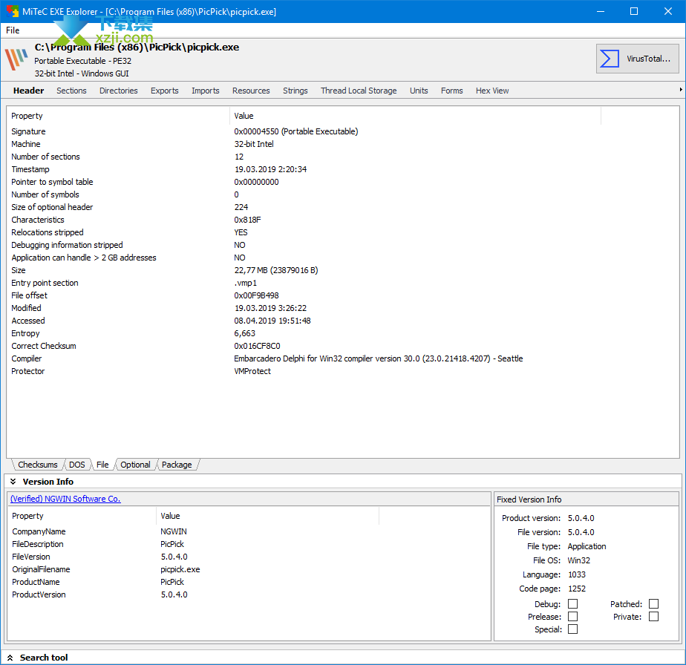
Task: Maximize the MiTeC EXE Explorer window
Action: pos(634,11)
